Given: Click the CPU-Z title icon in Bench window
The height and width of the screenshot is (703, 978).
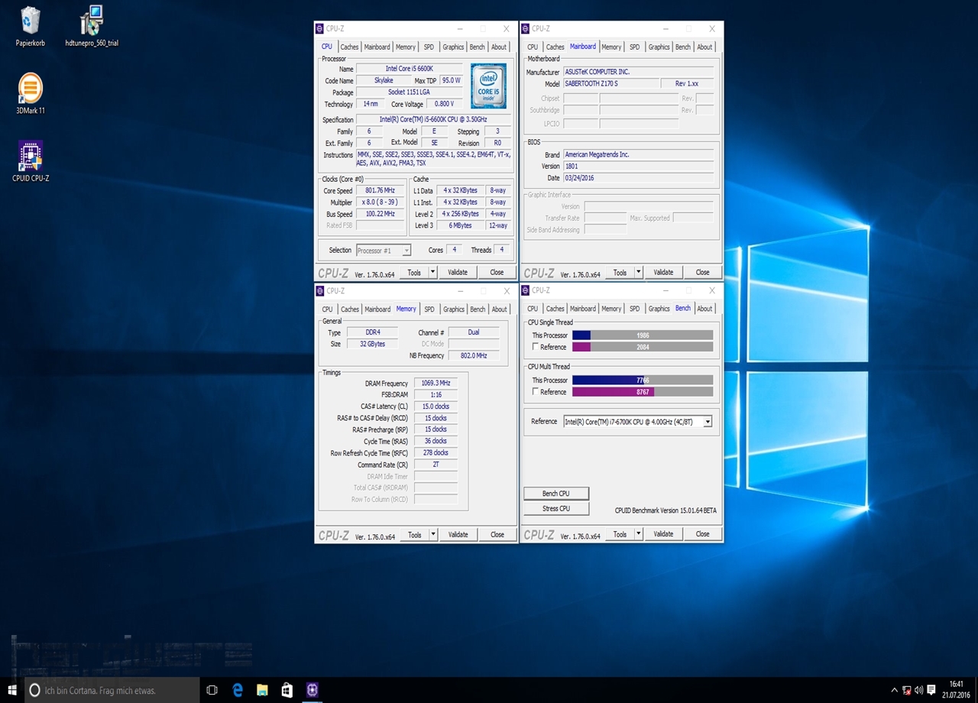Looking at the screenshot, I should click(525, 290).
